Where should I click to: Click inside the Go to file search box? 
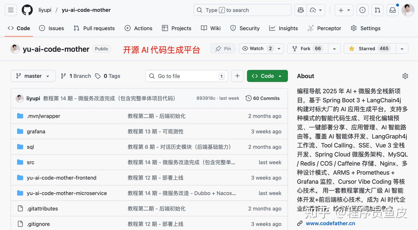point(186,76)
